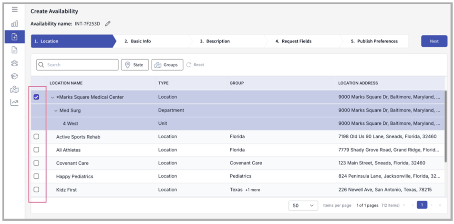Image resolution: width=454 pixels, height=224 pixels.
Task: Open the hamburger menu icon
Action: coord(14,10)
